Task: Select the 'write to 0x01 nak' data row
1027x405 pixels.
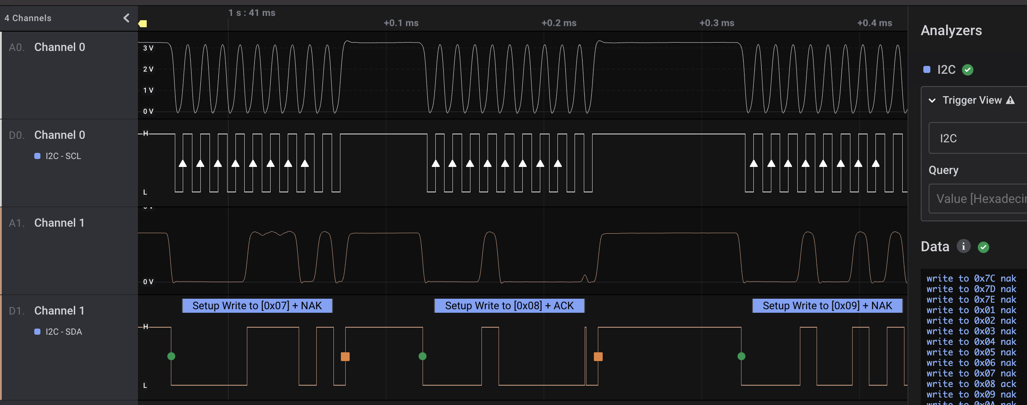Action: [x=972, y=310]
